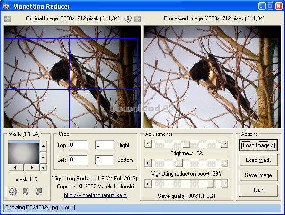Open the vignetting.republika.pl link

[95, 195]
